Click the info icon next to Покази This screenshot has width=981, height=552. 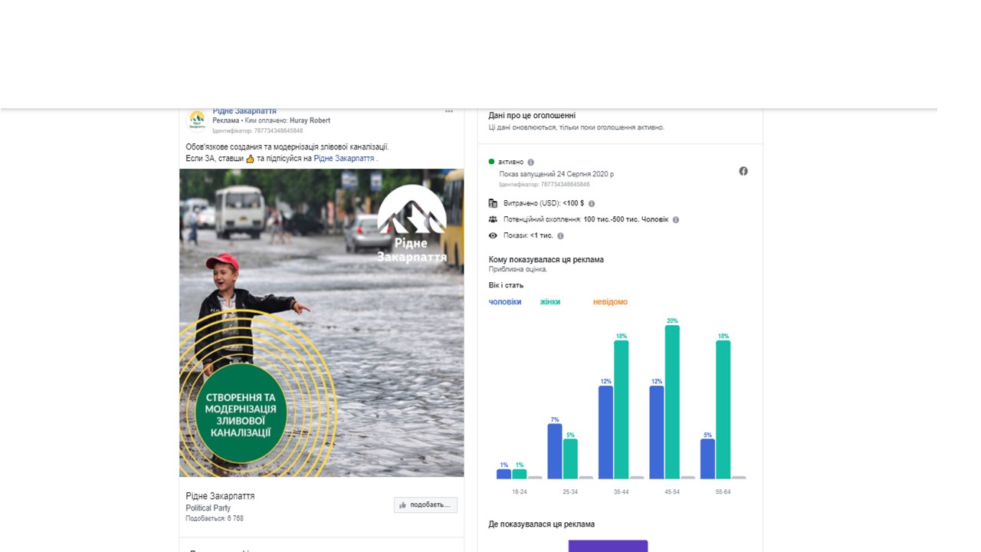pos(560,236)
